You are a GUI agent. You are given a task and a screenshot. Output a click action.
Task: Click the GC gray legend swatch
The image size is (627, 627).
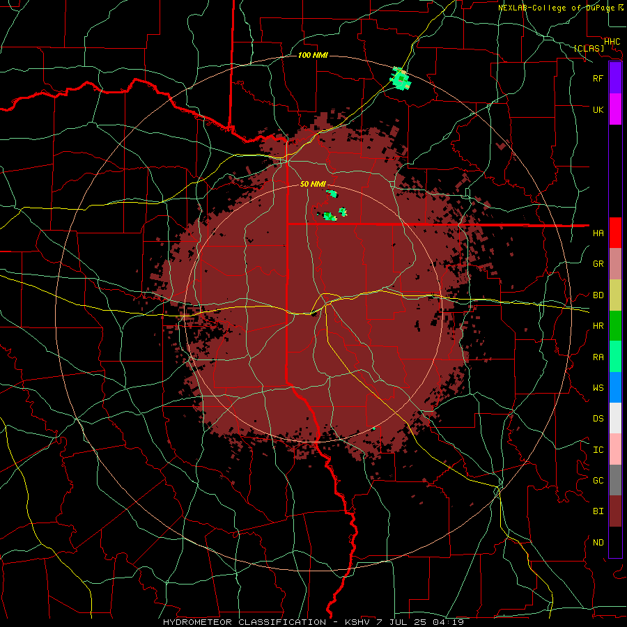(615, 480)
